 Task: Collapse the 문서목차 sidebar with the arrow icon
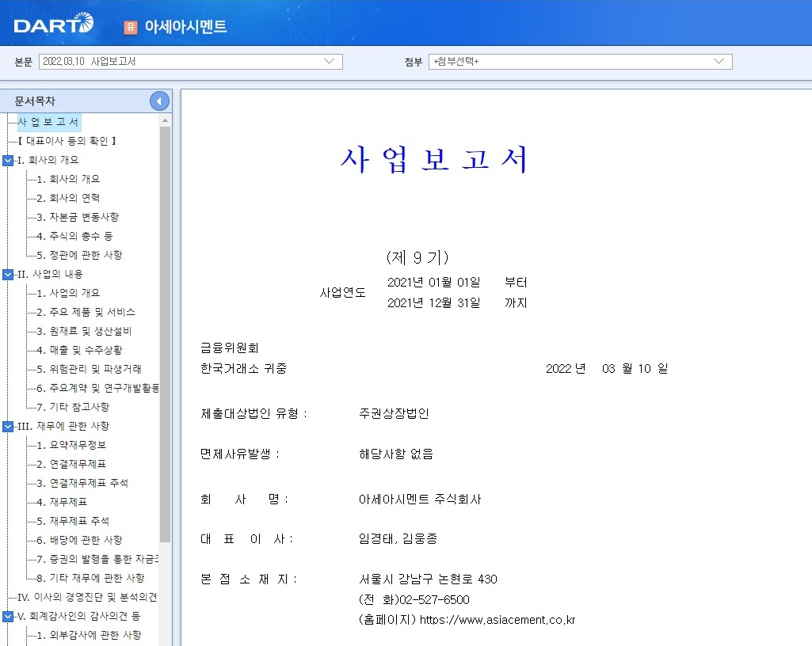click(158, 101)
